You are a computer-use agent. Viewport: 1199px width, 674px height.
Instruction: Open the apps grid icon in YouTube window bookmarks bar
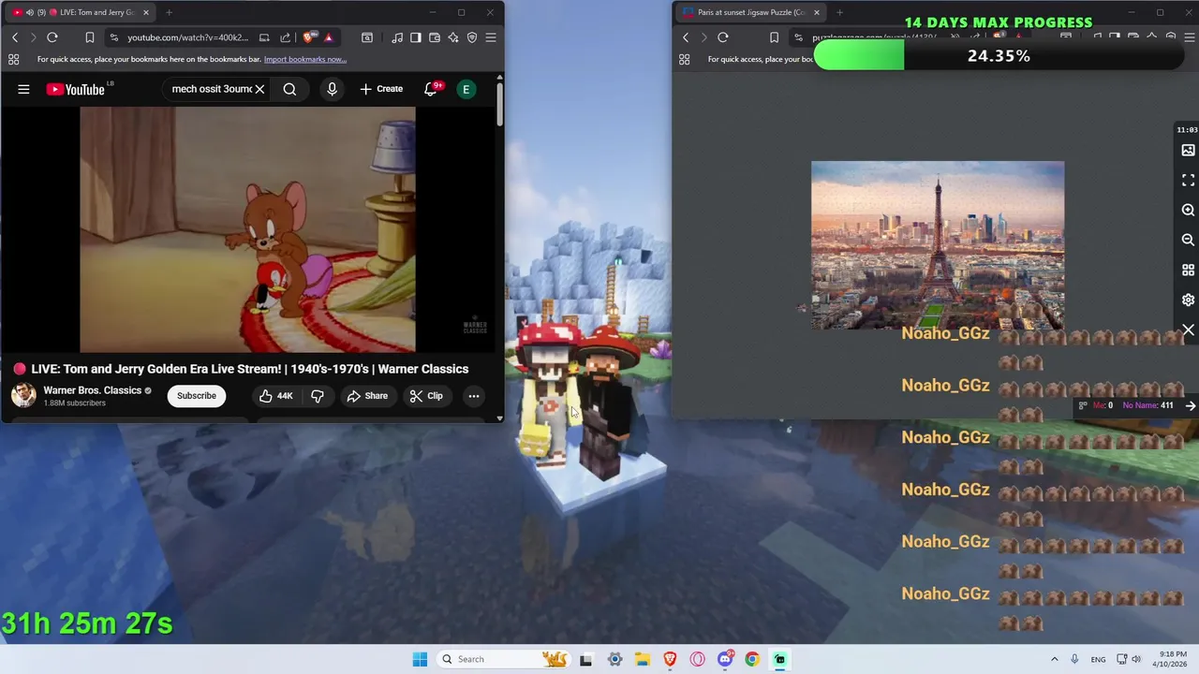[14, 59]
